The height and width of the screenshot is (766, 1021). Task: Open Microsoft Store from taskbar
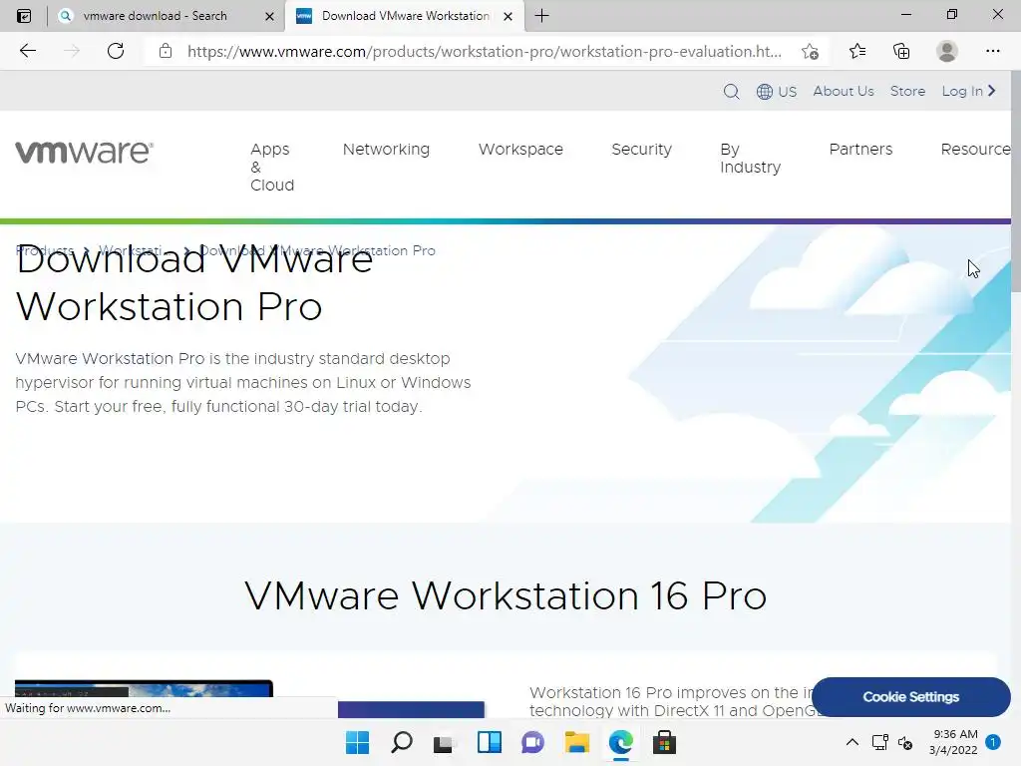tap(664, 742)
